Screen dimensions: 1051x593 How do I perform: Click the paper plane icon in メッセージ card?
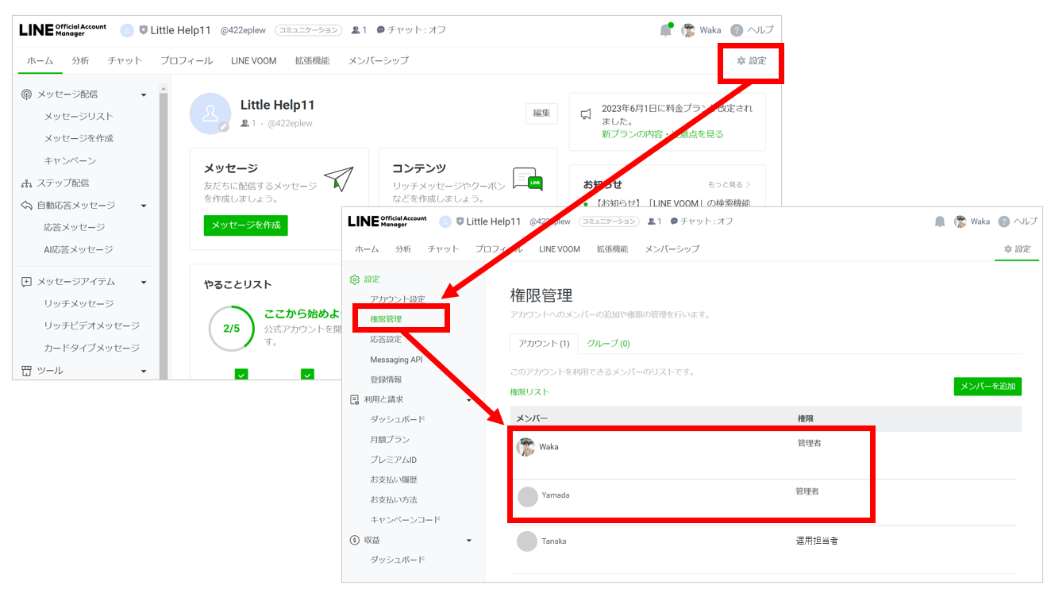(x=339, y=179)
